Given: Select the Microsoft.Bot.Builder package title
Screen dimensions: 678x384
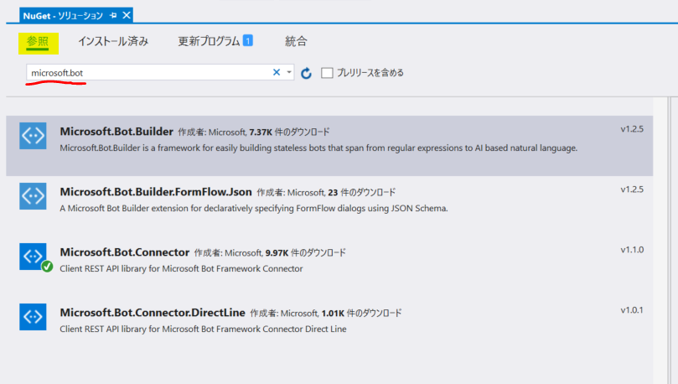Looking at the screenshot, I should [116, 132].
